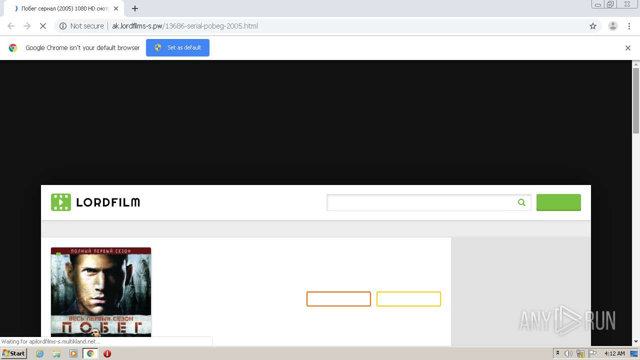The width and height of the screenshot is (640, 360).
Task: Click the green magnifier search icon
Action: (521, 202)
